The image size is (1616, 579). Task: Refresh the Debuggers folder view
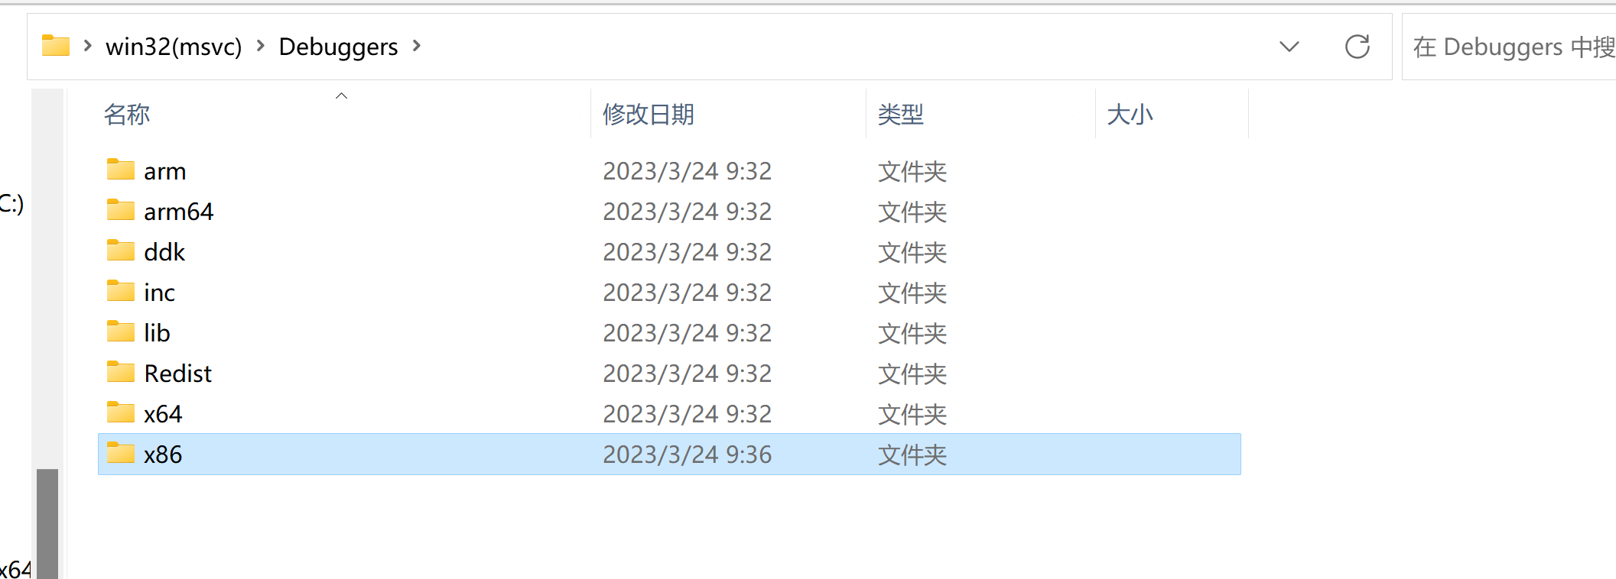pyautogui.click(x=1358, y=47)
